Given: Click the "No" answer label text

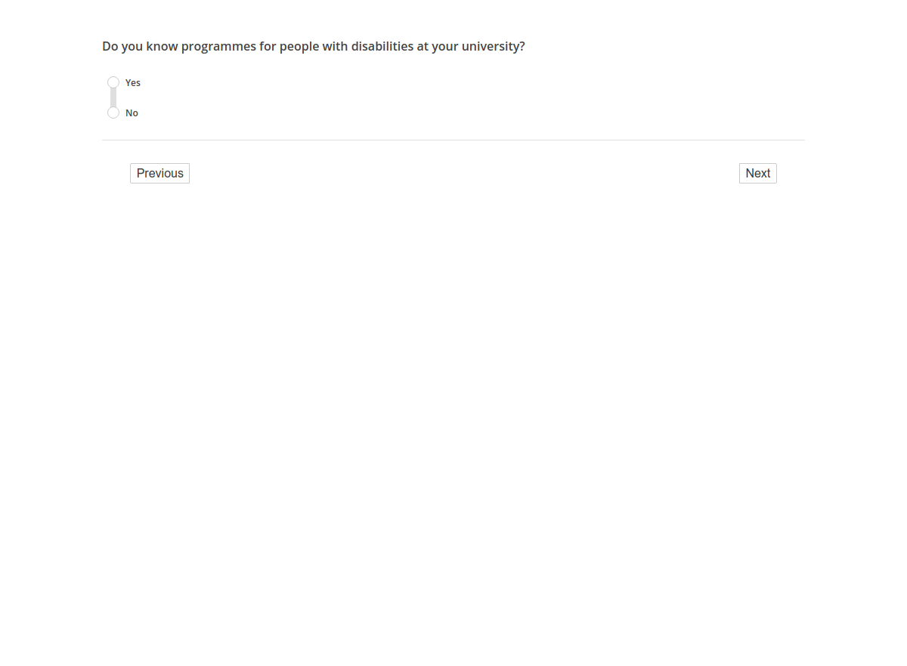Looking at the screenshot, I should 132,113.
